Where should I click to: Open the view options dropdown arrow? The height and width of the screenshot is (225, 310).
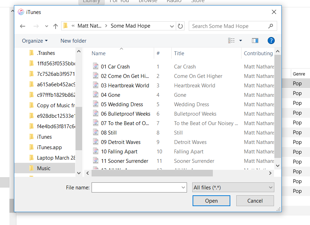(240, 41)
